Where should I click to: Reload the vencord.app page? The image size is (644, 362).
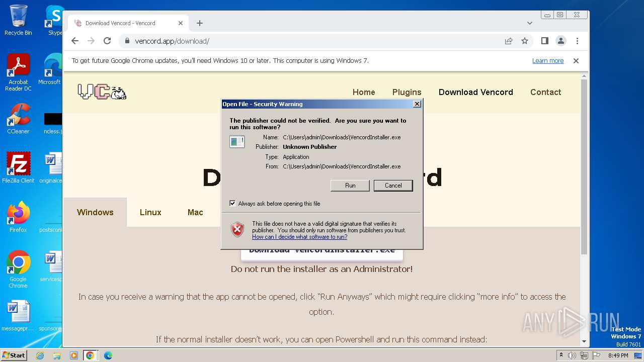pyautogui.click(x=107, y=41)
